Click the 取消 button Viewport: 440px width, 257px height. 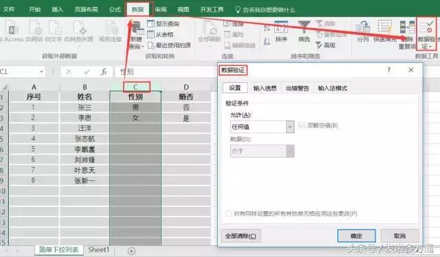coord(400,236)
